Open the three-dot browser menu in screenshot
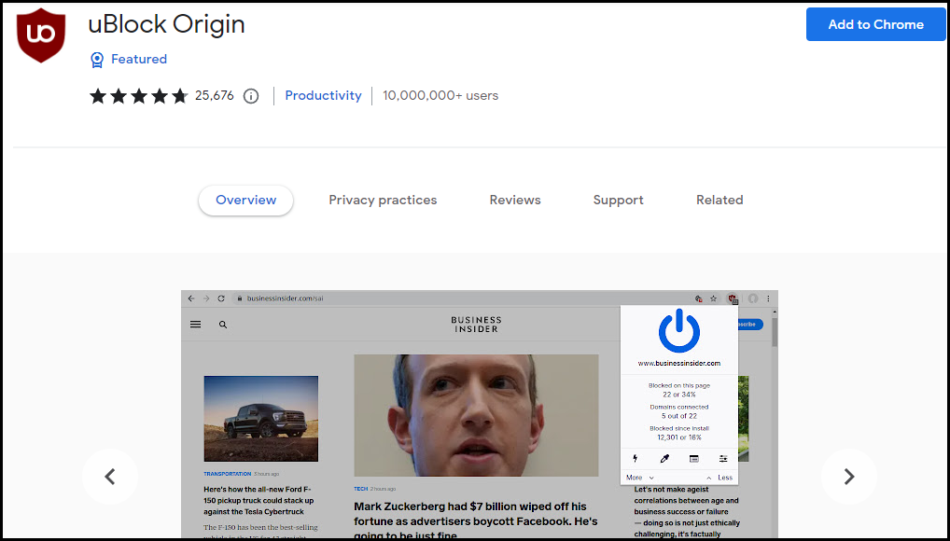The height and width of the screenshot is (541, 950). 768,298
